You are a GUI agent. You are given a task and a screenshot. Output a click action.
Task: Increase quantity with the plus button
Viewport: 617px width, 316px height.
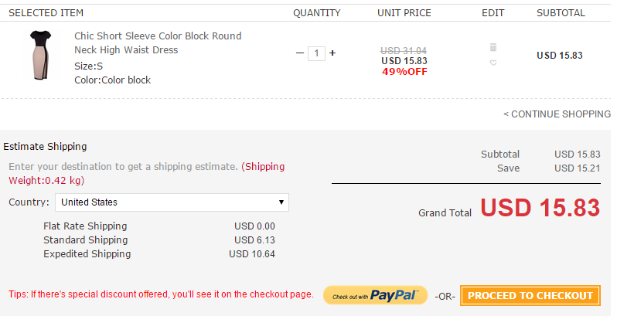[332, 53]
